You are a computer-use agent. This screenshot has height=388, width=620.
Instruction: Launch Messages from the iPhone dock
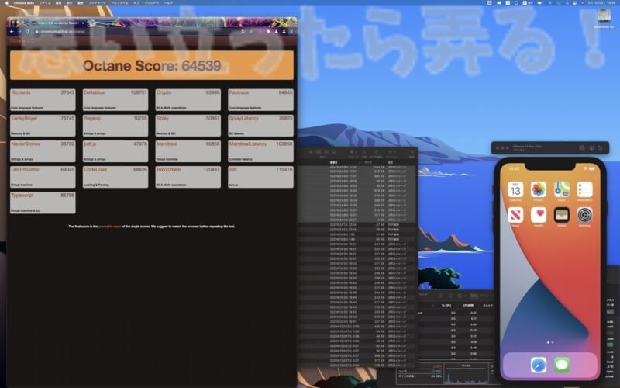(x=561, y=365)
